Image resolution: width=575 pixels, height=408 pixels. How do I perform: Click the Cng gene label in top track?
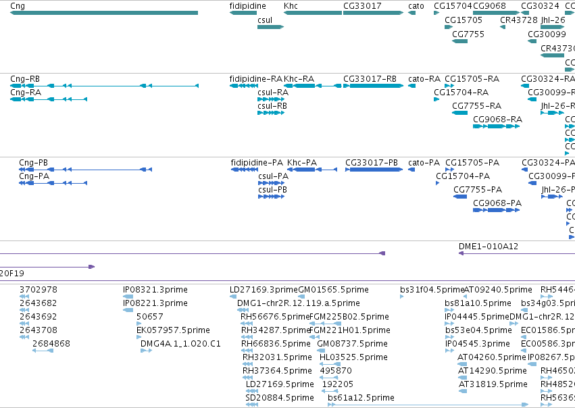pyautogui.click(x=18, y=6)
